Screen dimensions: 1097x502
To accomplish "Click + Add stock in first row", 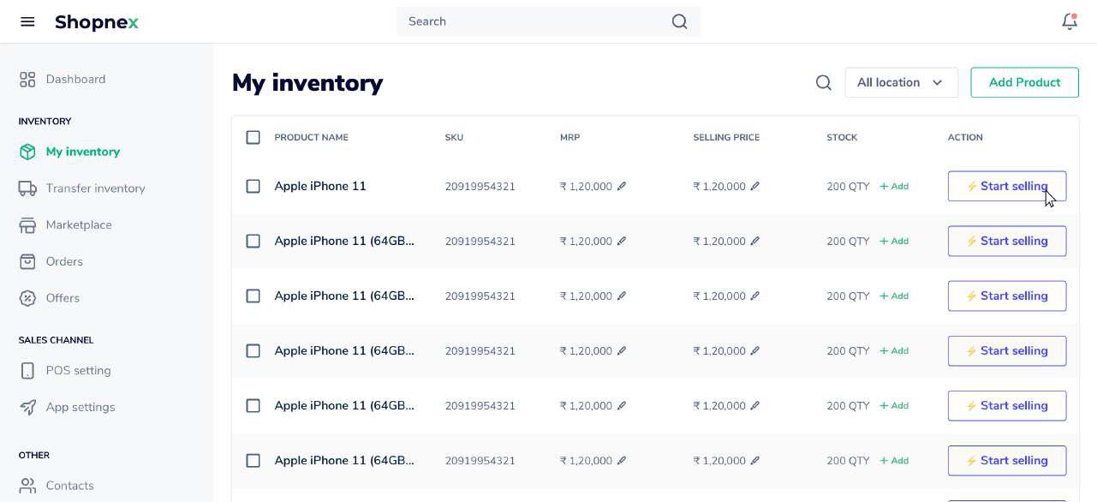I will click(x=894, y=186).
